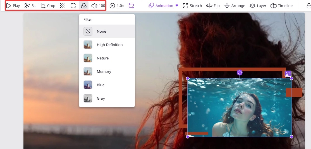
Task: Click the top-left resize handle of the selection
Action: [x=188, y=78]
